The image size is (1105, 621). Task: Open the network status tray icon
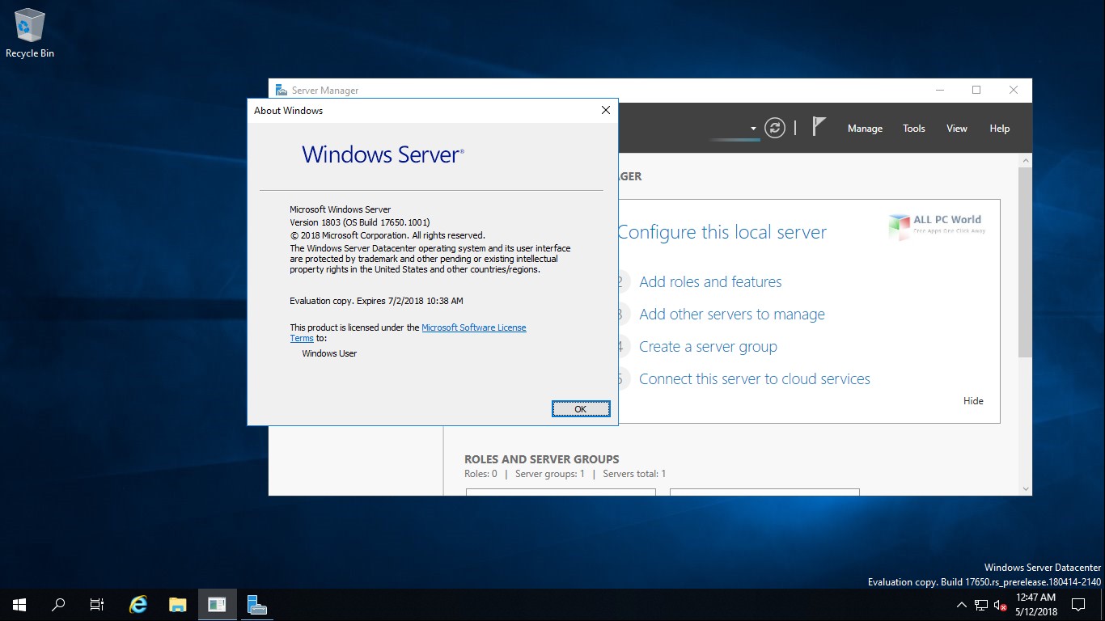[x=981, y=605]
